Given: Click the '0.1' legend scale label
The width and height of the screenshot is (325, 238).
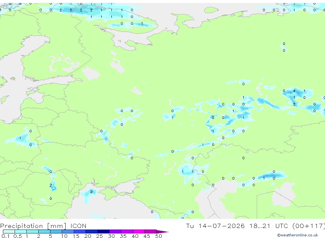Looking at the screenshot, I should click(6, 236).
